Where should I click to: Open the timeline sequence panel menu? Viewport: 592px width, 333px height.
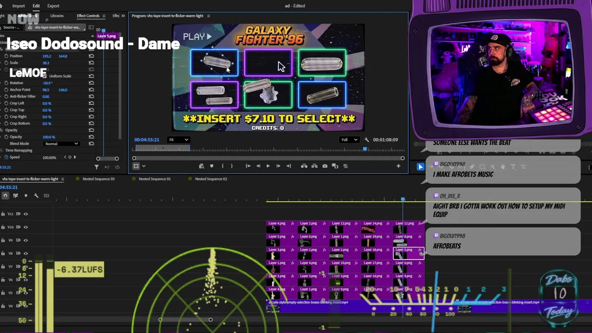tap(63, 179)
